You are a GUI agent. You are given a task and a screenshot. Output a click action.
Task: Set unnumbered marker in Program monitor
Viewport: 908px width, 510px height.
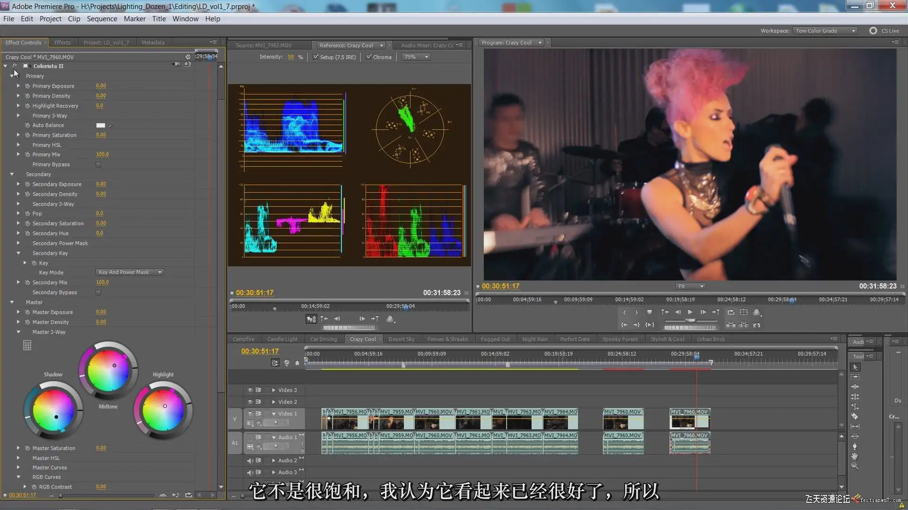[x=649, y=312]
